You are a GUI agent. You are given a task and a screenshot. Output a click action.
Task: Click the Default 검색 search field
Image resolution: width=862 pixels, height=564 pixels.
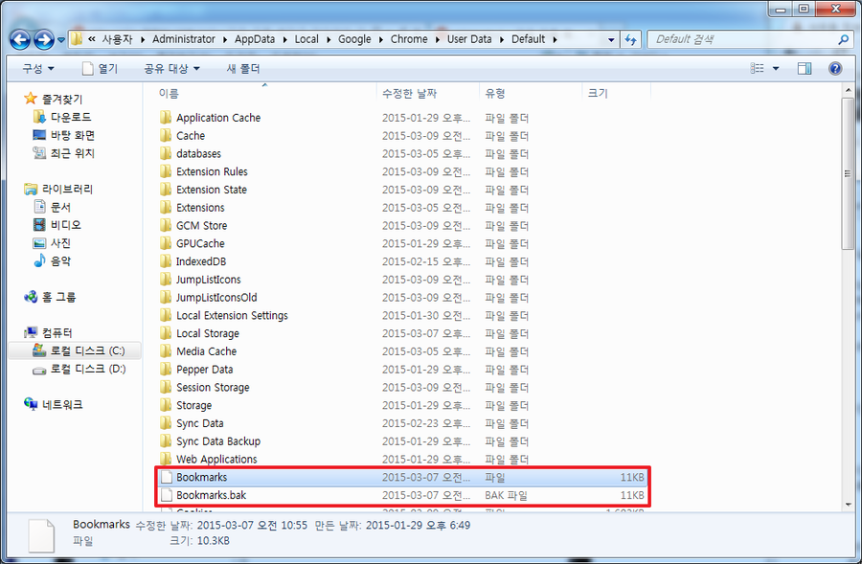[742, 39]
